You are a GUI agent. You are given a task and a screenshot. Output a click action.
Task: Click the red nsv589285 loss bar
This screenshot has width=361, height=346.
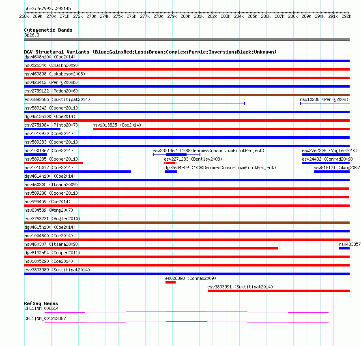54,163
